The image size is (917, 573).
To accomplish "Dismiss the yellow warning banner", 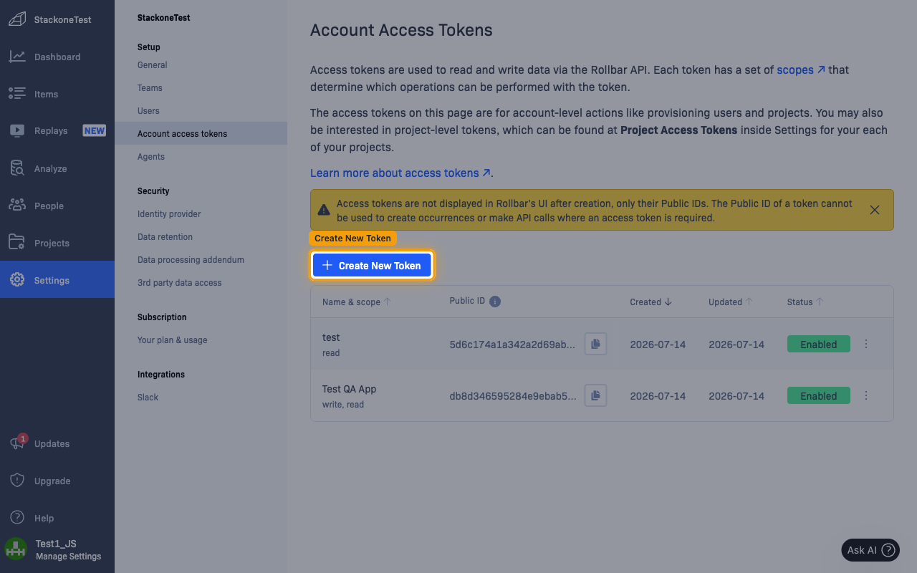I will (x=875, y=210).
